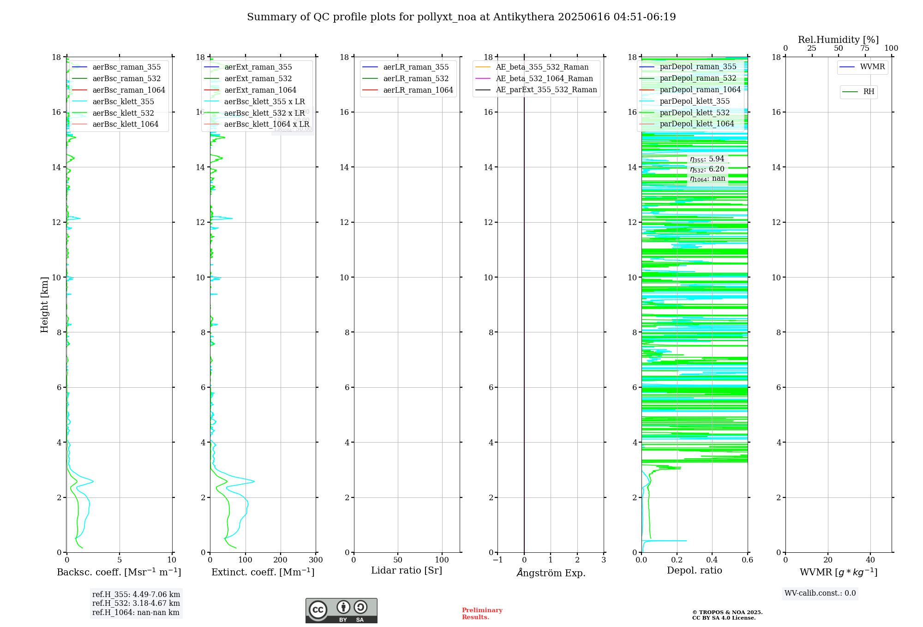This screenshot has width=923, height=627.
Task: Select legend entry aerBsc_raman_355
Action: pos(117,67)
